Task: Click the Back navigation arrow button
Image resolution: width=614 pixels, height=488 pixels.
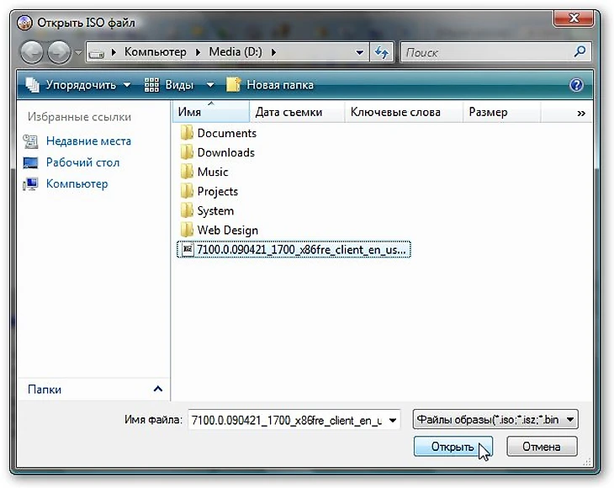Action: [x=32, y=52]
